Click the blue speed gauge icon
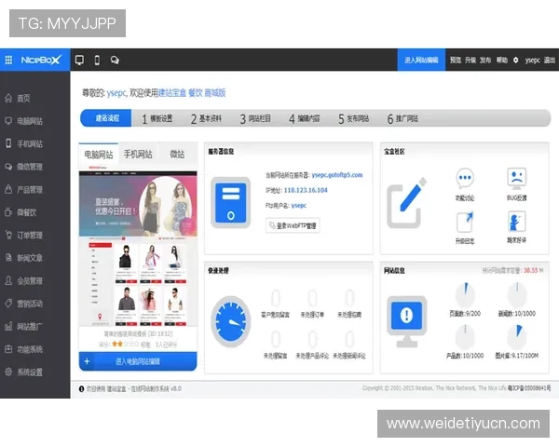 (230, 321)
